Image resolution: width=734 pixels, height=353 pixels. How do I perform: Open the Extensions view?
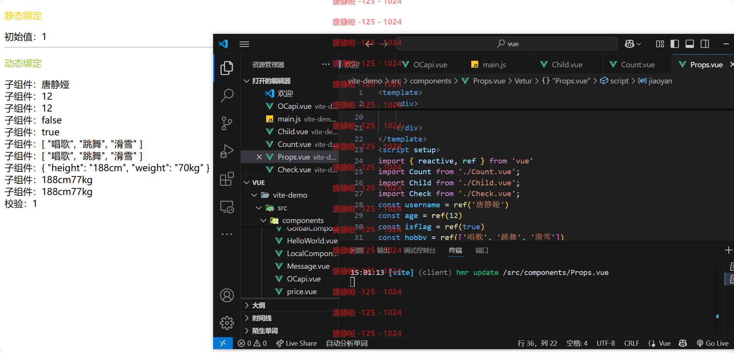pyautogui.click(x=227, y=179)
